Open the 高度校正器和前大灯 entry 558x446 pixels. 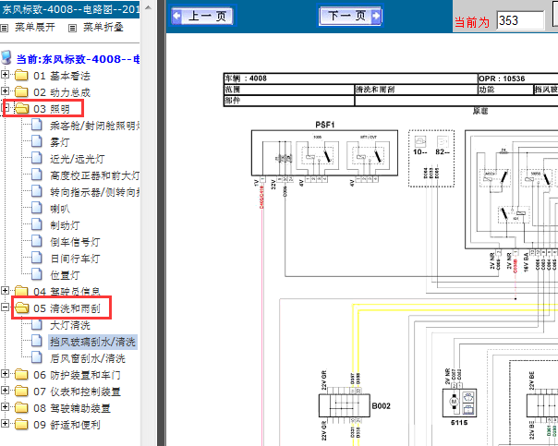[x=94, y=175]
